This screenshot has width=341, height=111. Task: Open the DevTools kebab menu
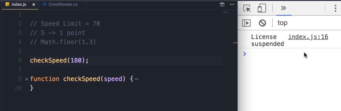click(335, 8)
